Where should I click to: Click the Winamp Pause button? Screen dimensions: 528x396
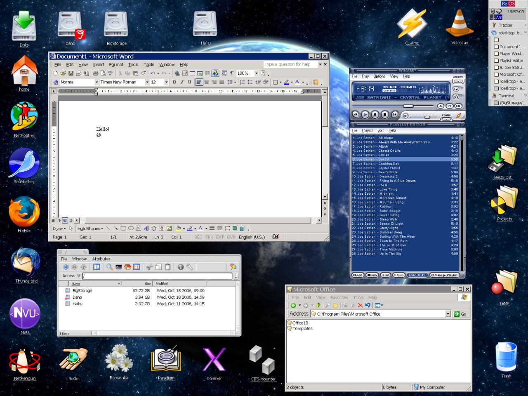tap(375, 115)
